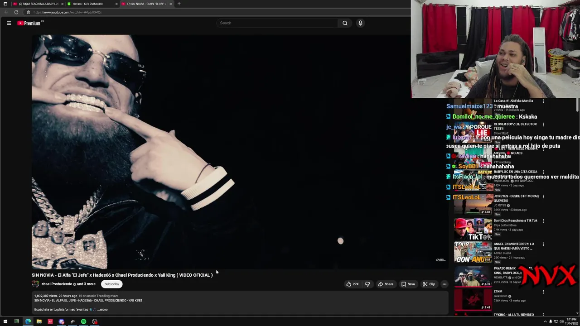Open File Explorer from the taskbar
580x326 pixels.
point(39,322)
